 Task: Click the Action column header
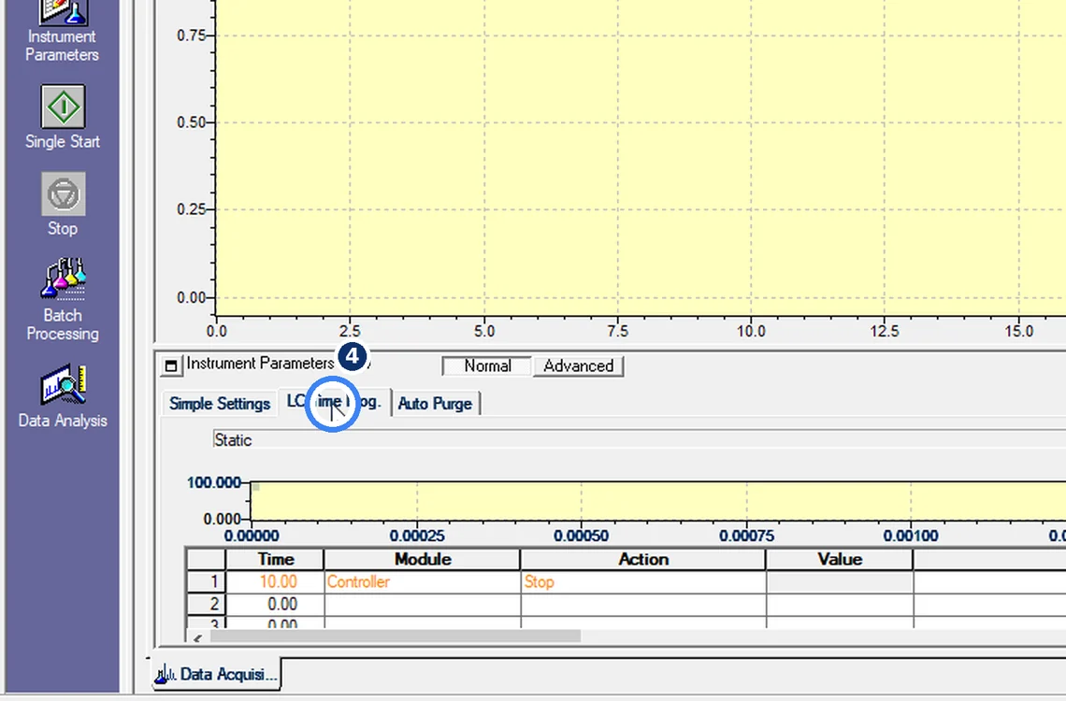643,559
